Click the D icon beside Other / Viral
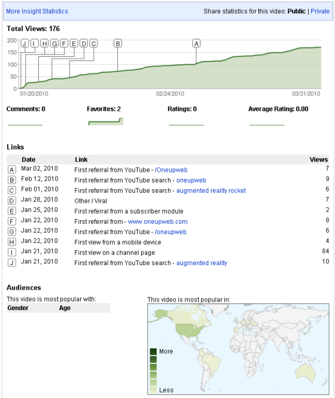The image size is (335, 398). [12, 200]
